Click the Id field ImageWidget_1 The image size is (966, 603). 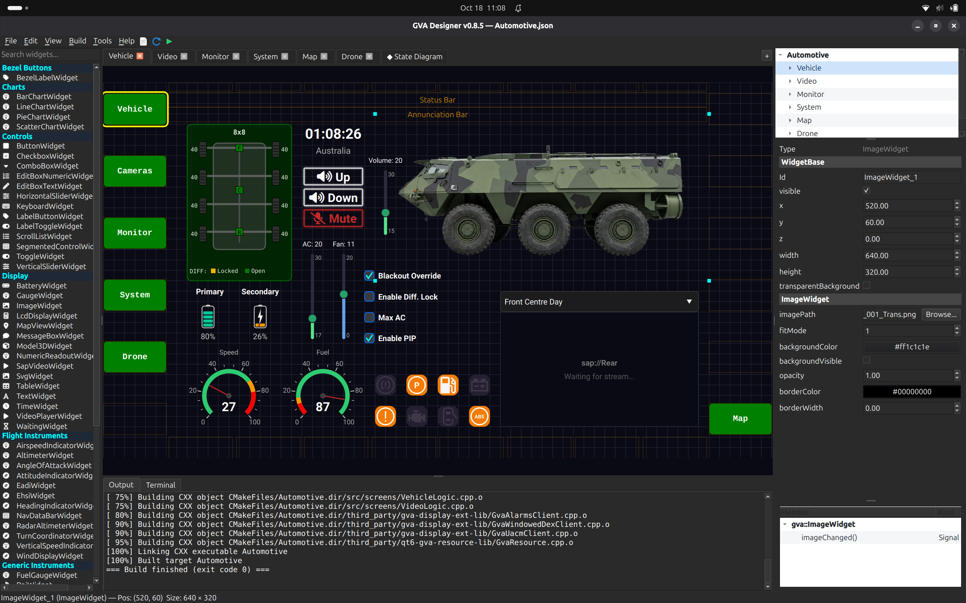tap(912, 177)
